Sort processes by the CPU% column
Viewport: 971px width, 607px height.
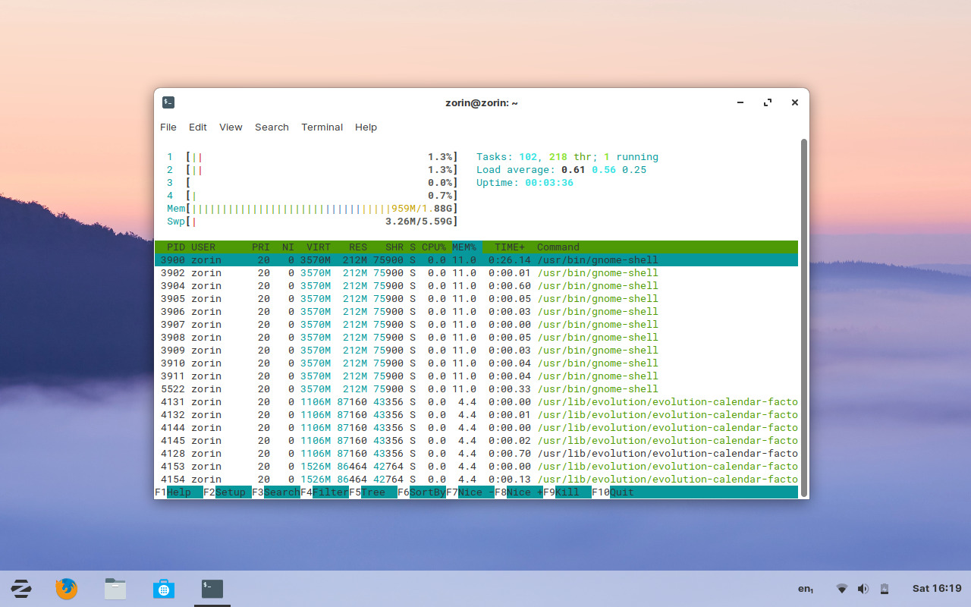[432, 247]
